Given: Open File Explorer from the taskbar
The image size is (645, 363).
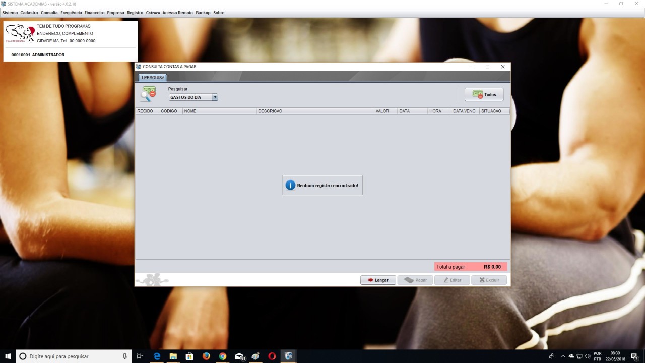Looking at the screenshot, I should pos(173,356).
